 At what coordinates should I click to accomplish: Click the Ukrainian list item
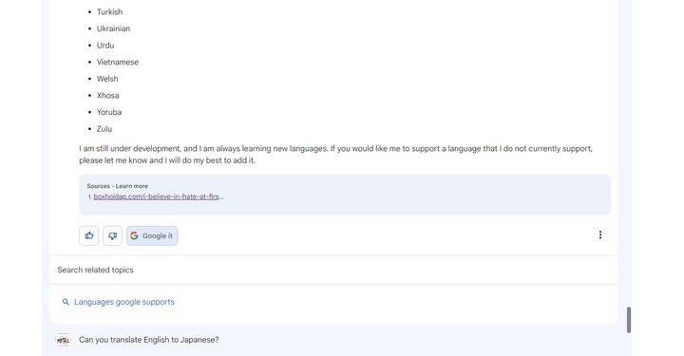click(113, 28)
